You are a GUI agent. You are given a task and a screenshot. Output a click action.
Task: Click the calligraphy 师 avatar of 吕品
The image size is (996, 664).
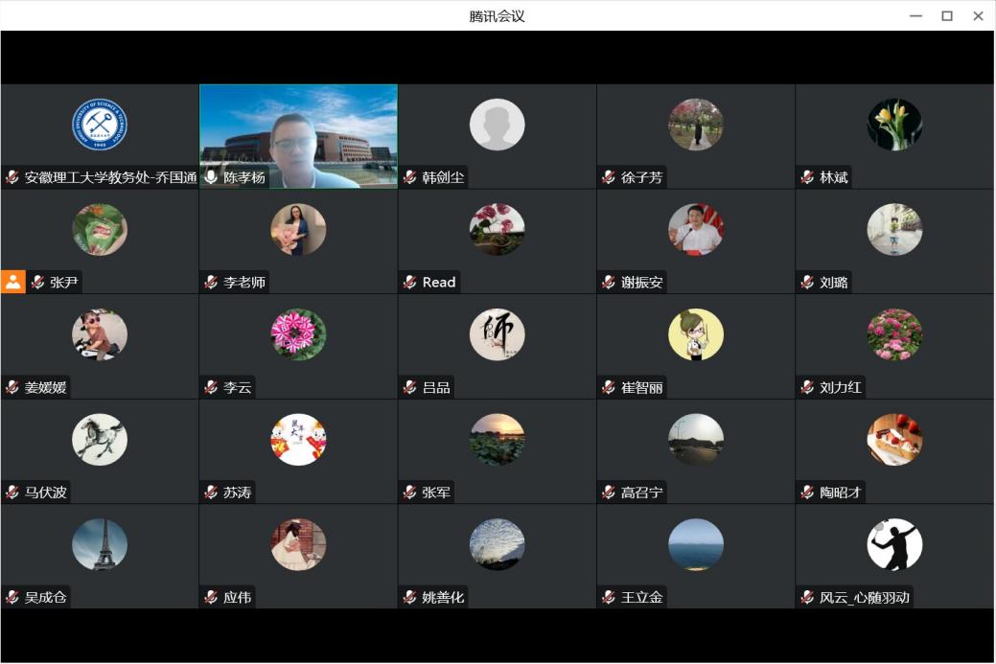pos(497,334)
